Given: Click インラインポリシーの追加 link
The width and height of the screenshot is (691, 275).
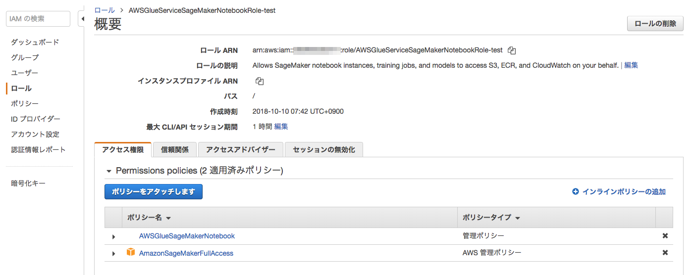Looking at the screenshot, I should click(x=624, y=191).
